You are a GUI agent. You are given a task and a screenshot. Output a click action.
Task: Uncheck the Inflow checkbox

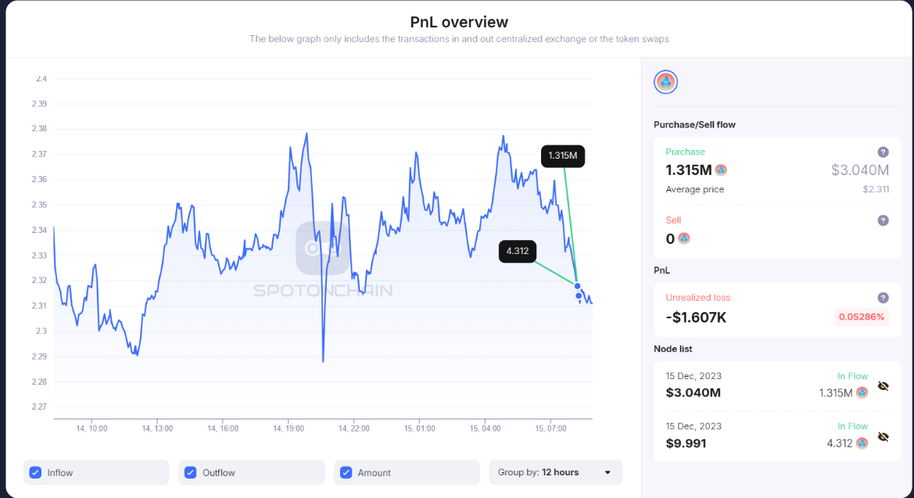pyautogui.click(x=35, y=472)
